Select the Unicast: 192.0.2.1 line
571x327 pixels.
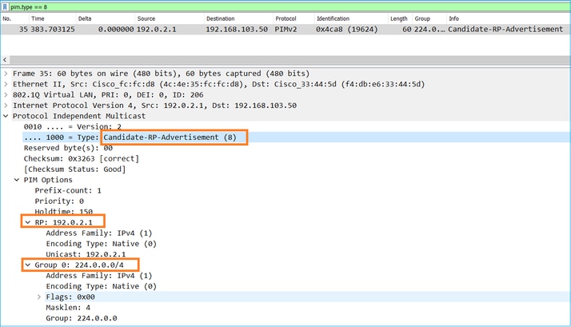tap(86, 254)
